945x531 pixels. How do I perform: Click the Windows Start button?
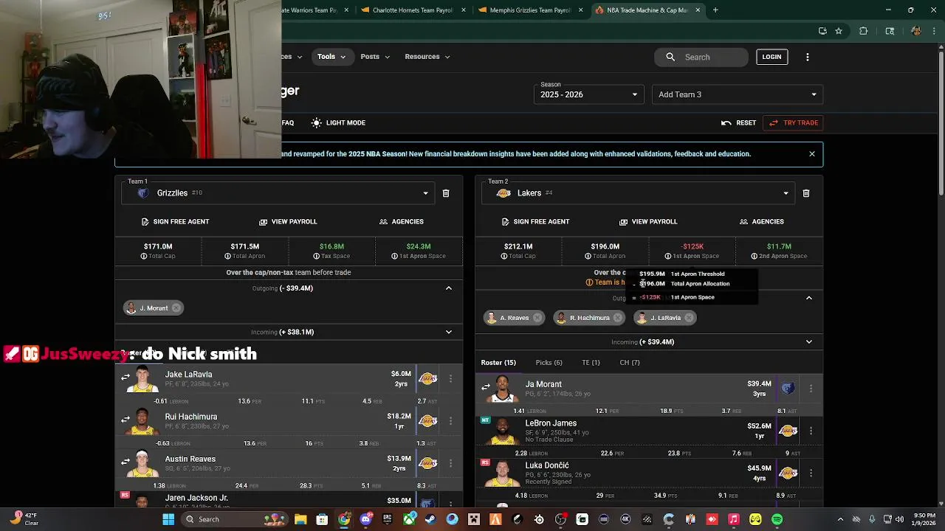[168, 519]
